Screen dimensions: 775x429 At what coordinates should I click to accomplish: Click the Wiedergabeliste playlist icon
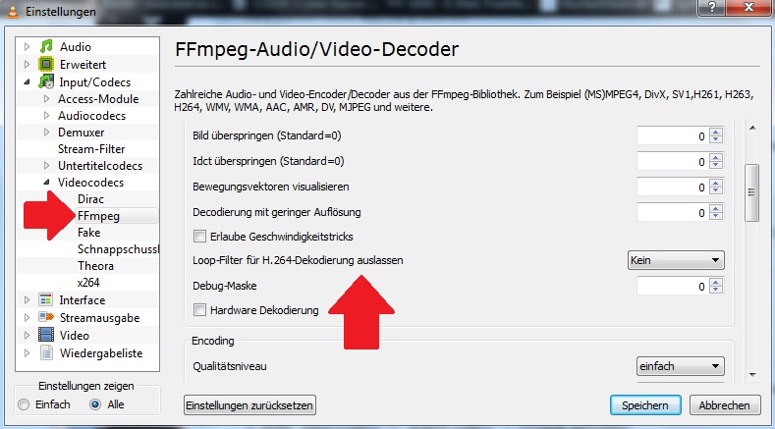click(x=46, y=352)
